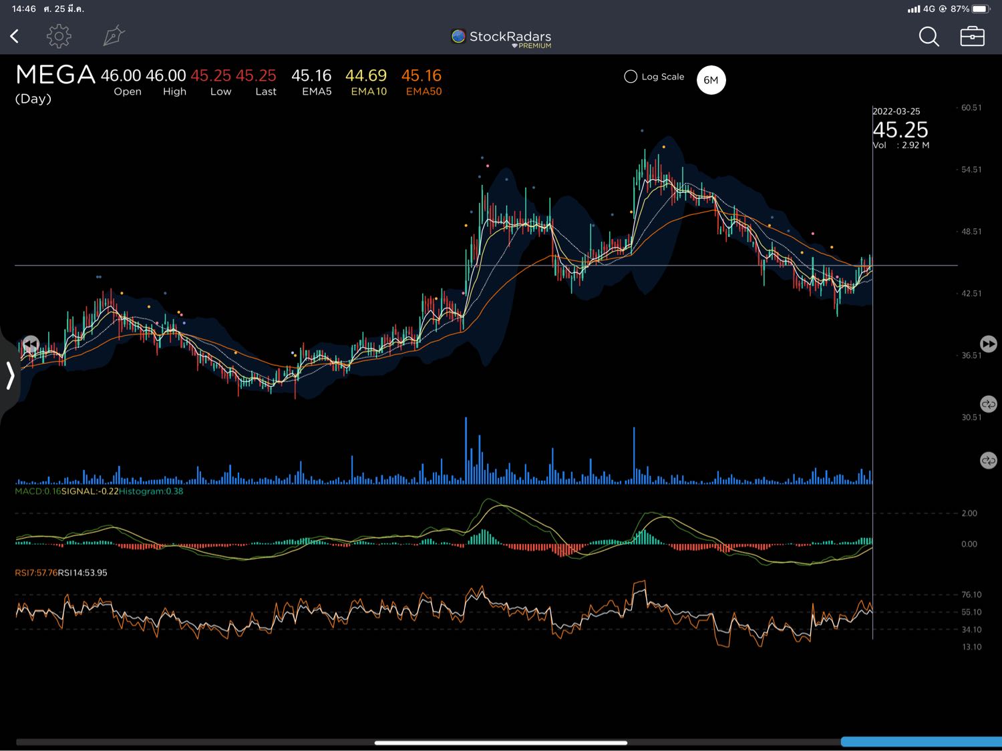The width and height of the screenshot is (1002, 751).
Task: Tap the fast-forward chart button
Action: point(988,344)
